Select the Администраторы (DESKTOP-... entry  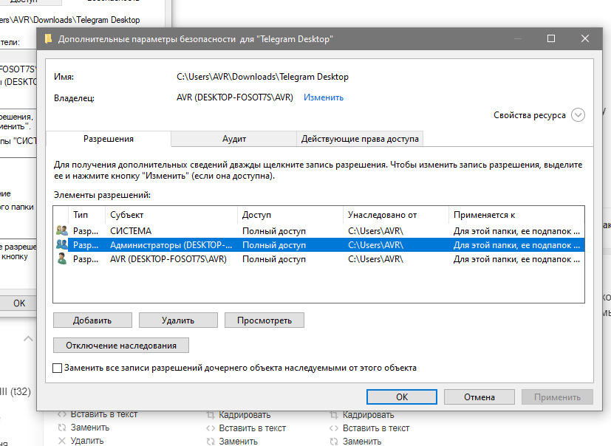pyautogui.click(x=318, y=245)
